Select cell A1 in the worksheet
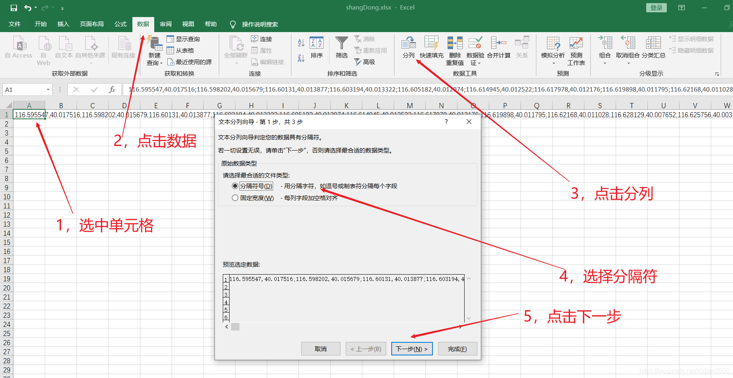The image size is (733, 378). pyautogui.click(x=29, y=115)
